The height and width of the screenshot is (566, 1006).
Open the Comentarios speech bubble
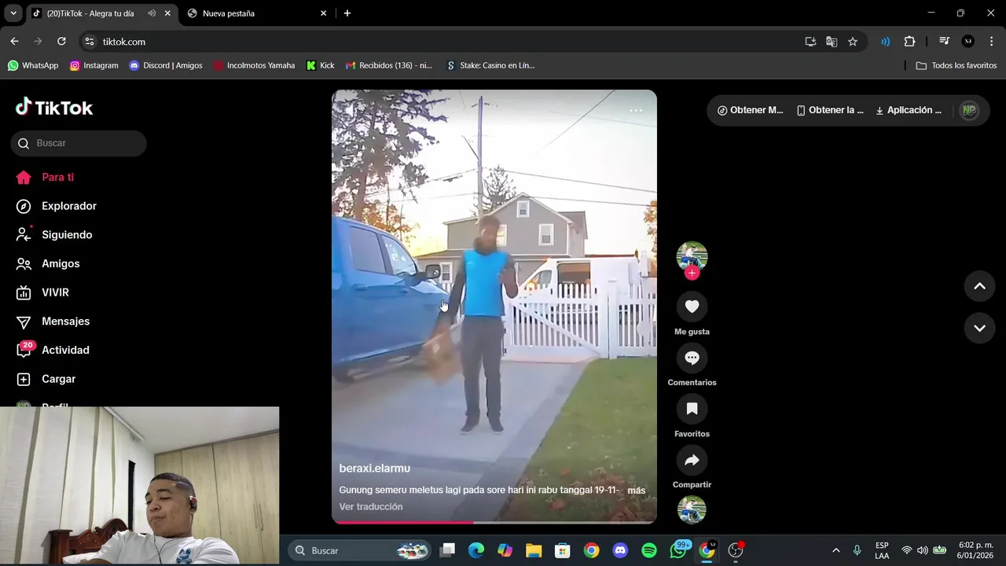692,358
